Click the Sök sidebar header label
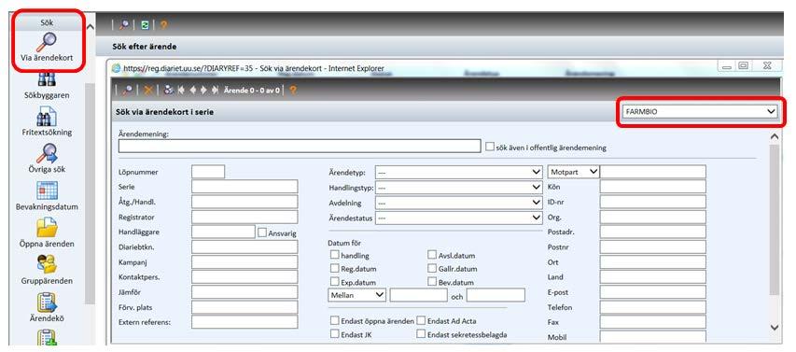The height and width of the screenshot is (352, 796). tap(47, 22)
